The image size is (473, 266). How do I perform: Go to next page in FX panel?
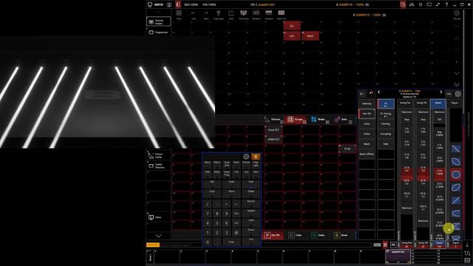coord(441,92)
